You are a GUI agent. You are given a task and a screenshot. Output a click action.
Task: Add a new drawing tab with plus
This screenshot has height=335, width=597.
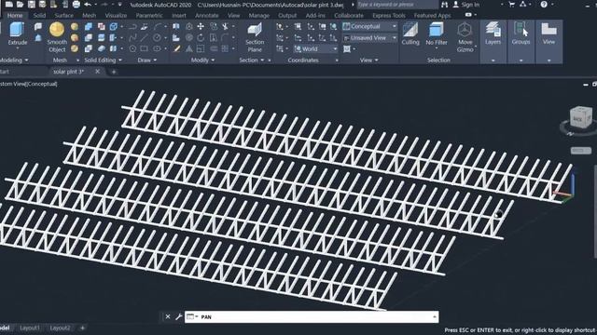[114, 72]
